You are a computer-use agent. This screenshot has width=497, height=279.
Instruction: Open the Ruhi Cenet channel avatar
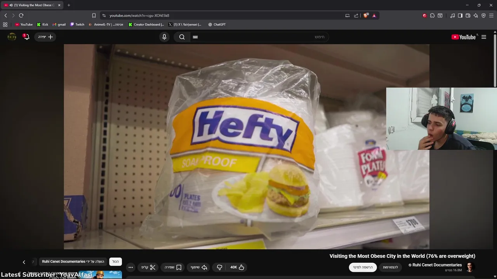click(470, 267)
